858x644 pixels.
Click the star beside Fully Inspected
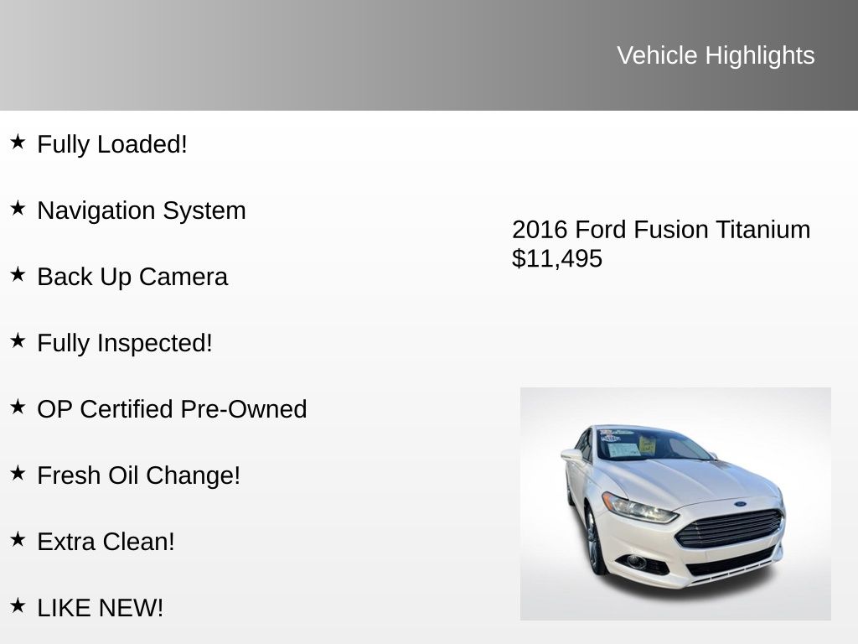[18, 340]
